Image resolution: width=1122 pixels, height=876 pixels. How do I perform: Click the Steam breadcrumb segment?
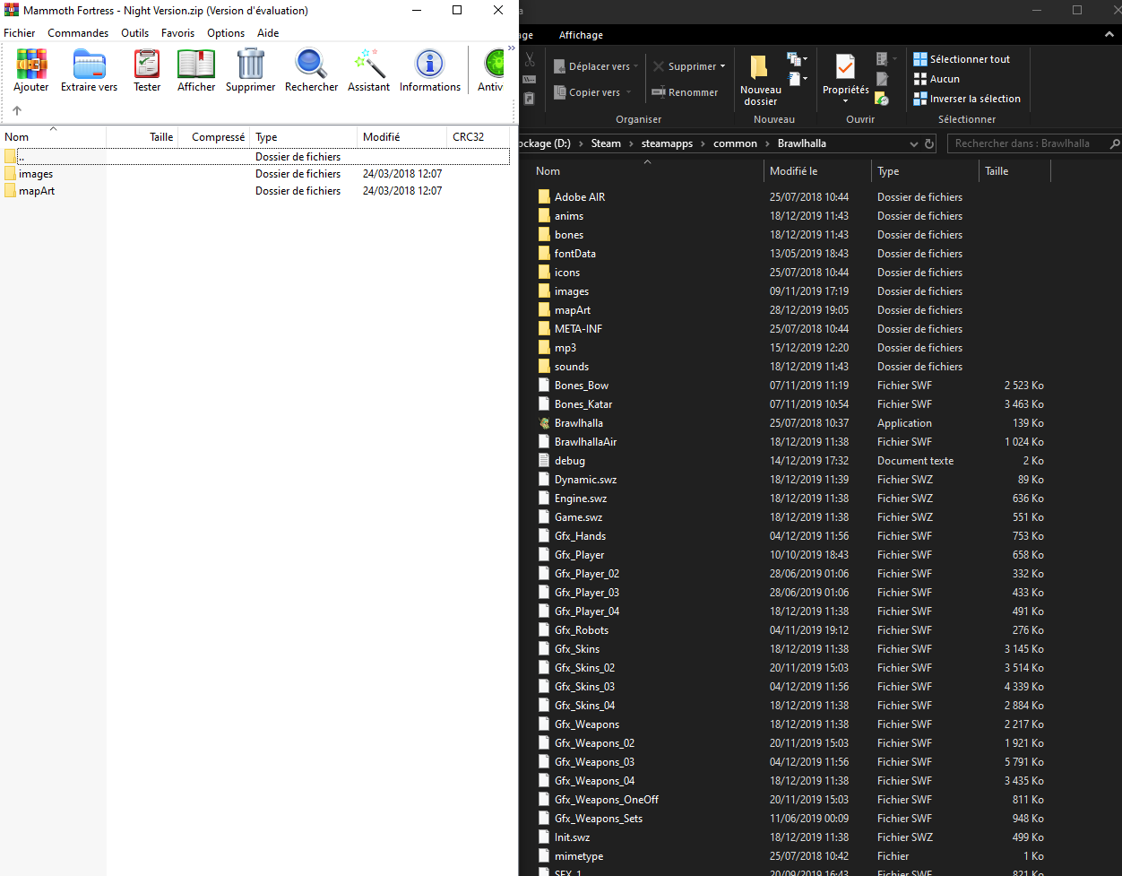[x=606, y=143]
